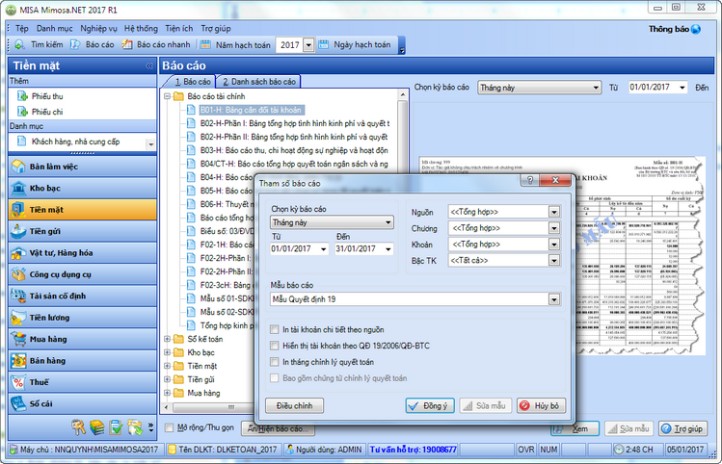The image size is (722, 464).
Task: Open Báo cáo nhanh quick report
Action: 156,44
